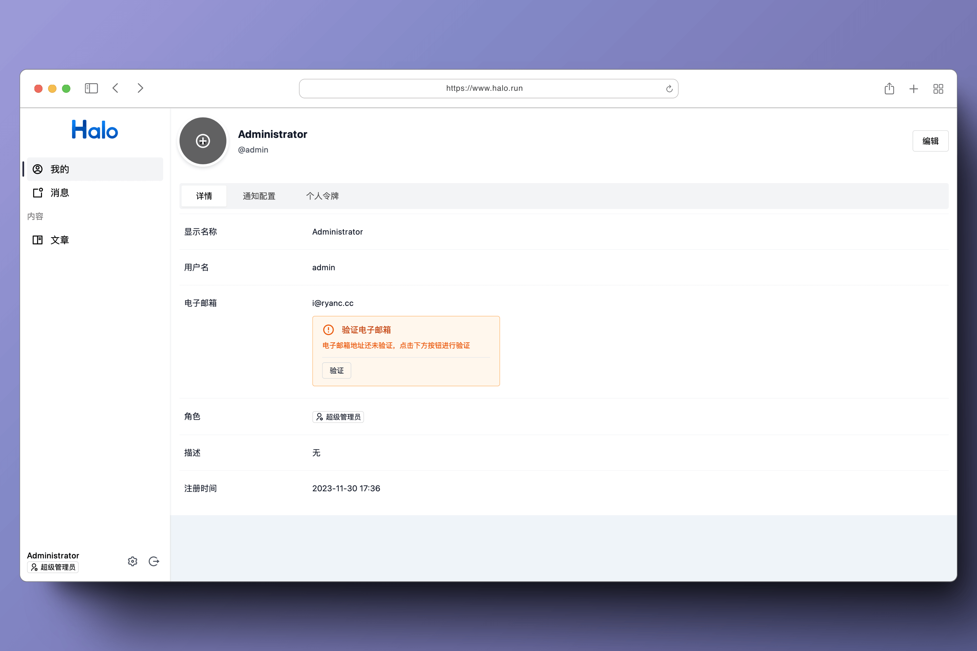Open 文章 in the sidebar
This screenshot has width=977, height=651.
(60, 240)
